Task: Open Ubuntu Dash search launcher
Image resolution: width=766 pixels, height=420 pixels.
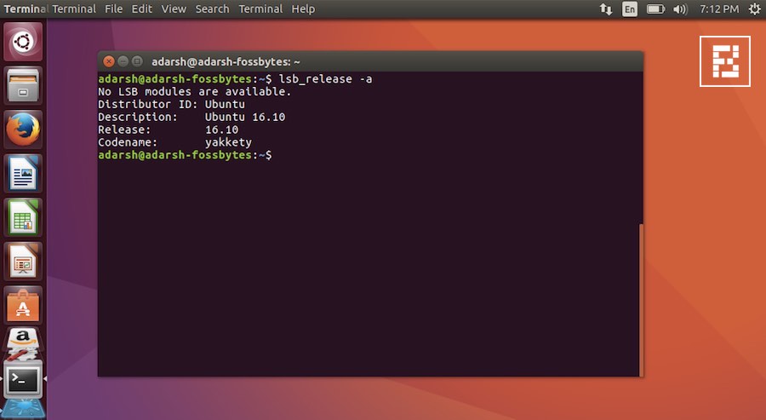Action: click(x=23, y=42)
